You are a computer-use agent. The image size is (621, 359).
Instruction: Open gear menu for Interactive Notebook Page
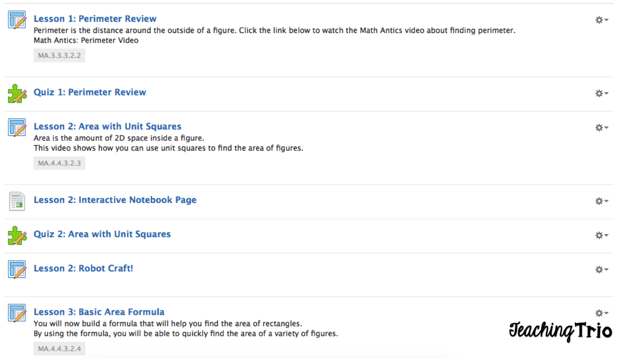pyautogui.click(x=601, y=201)
